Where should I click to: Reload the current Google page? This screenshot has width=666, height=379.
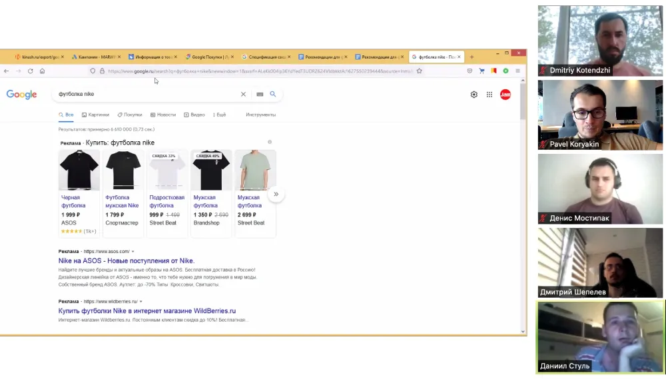coord(30,71)
